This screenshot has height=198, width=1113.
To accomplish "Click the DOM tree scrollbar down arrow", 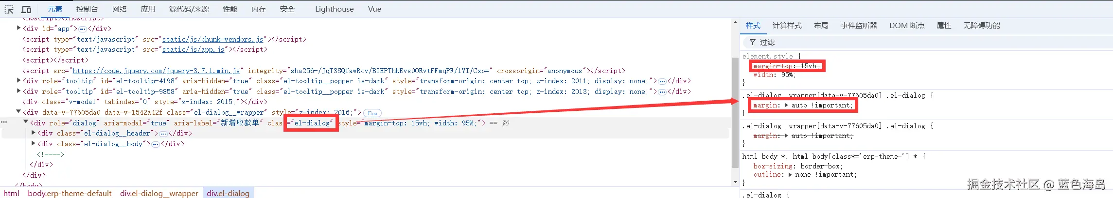I will pos(735,182).
